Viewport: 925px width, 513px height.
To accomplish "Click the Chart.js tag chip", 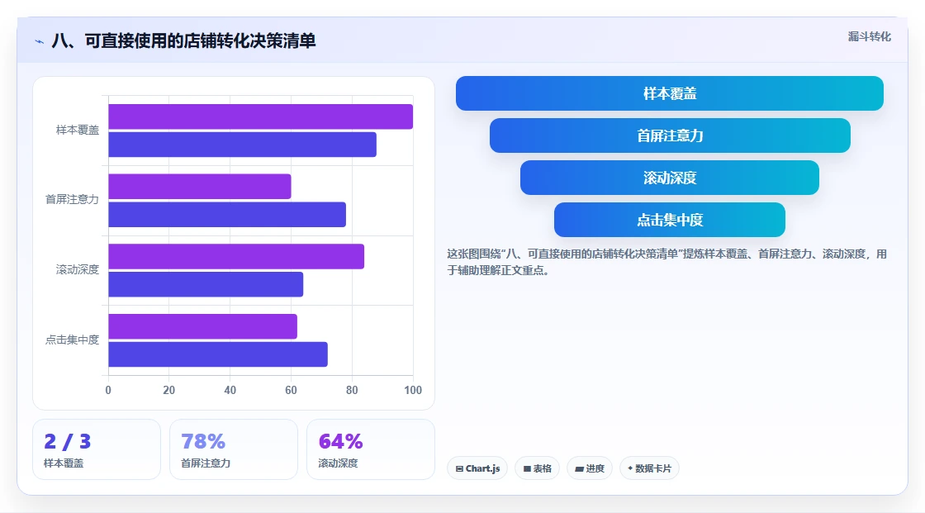I will tap(477, 468).
